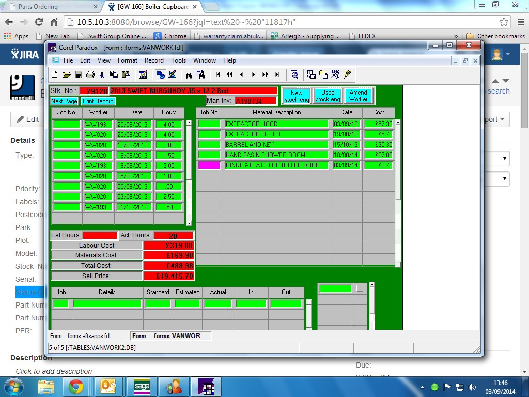Open the Record menu
This screenshot has width=529, height=397.
[154, 60]
